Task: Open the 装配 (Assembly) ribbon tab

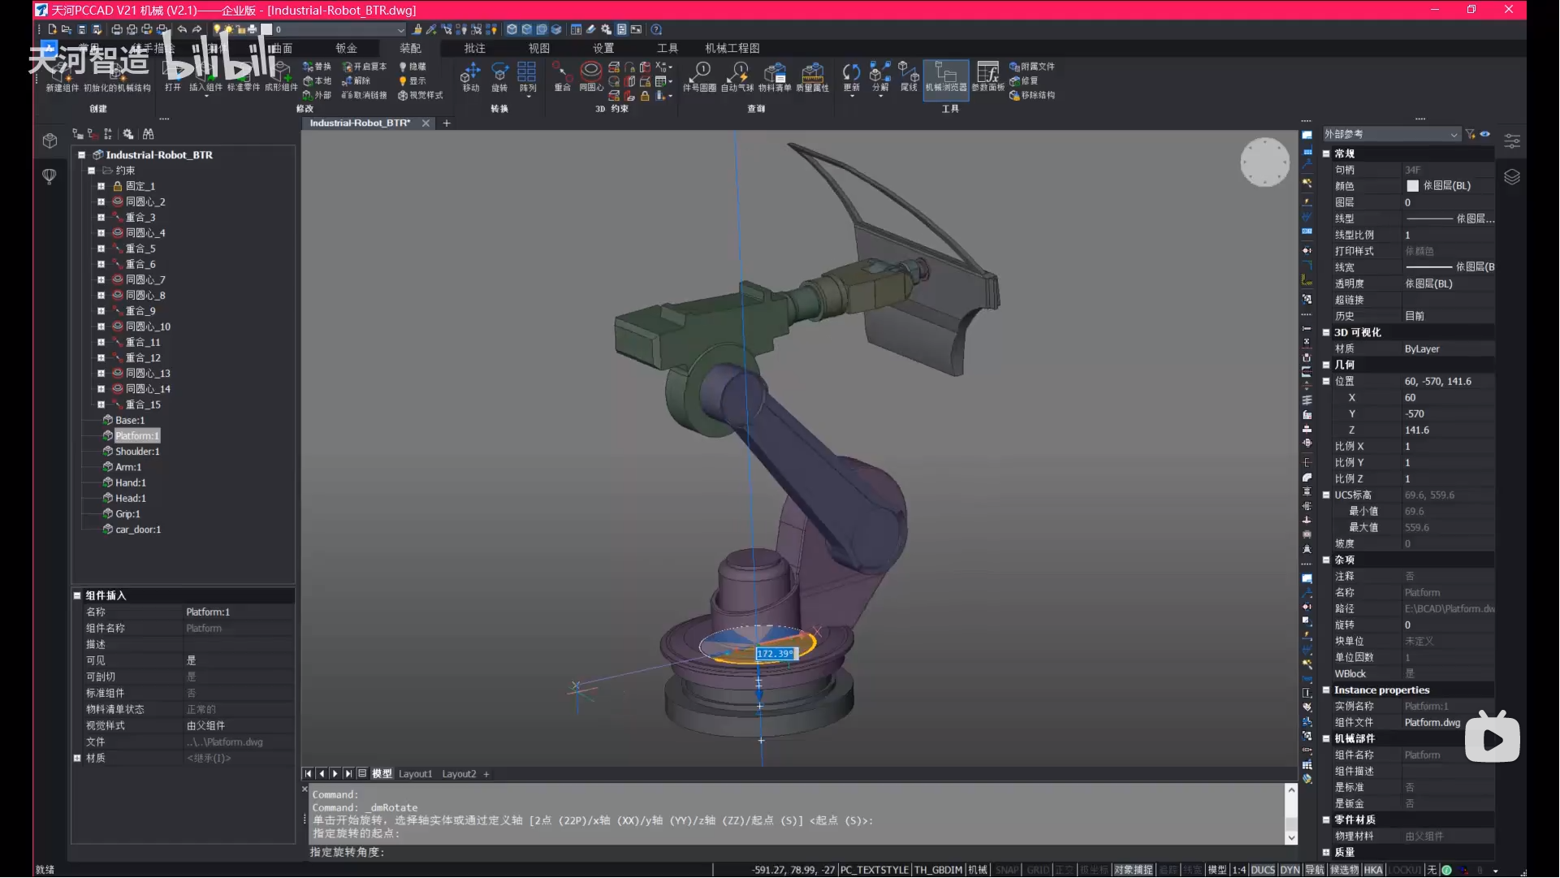Action: (410, 48)
